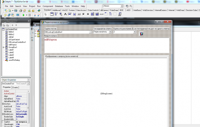This screenshot has width=200, height=127.
Task: Click the Pause program icon
Action: pos(30,15)
